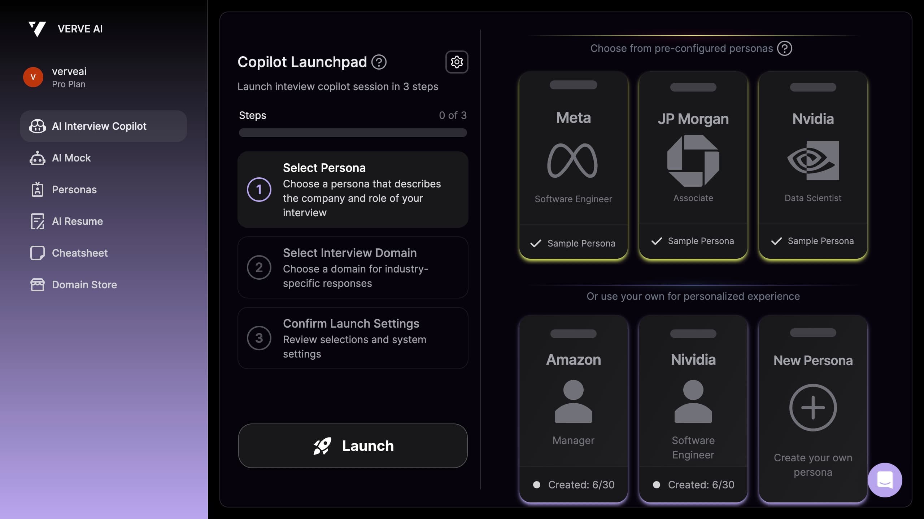
Task: Click the Nvidia eye logo
Action: [813, 161]
